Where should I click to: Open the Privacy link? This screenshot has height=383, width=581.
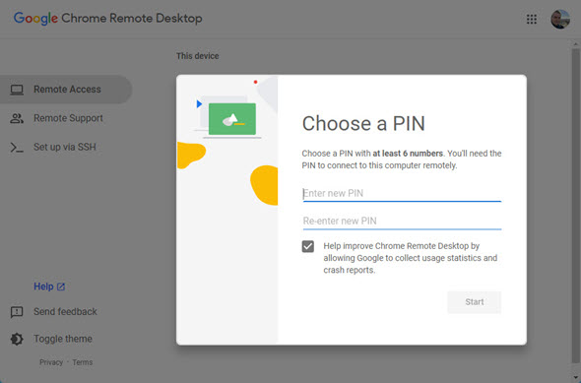click(51, 362)
